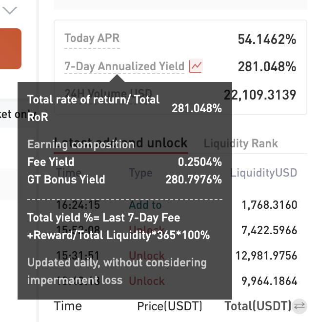Click the Time header beside Price(USDT)
The width and height of the screenshot is (318, 322).
68,306
